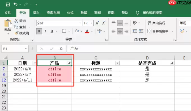This screenshot has height=111, width=191.
Task: Toggle middle vertical alignment
Action: point(120,23)
